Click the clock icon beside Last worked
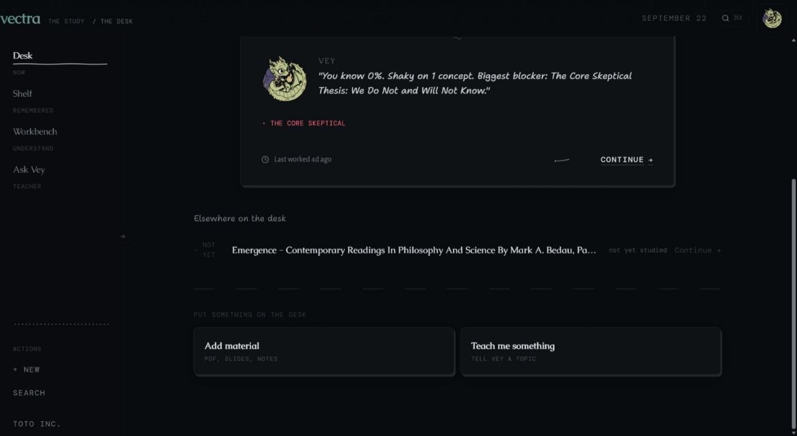 click(x=265, y=159)
